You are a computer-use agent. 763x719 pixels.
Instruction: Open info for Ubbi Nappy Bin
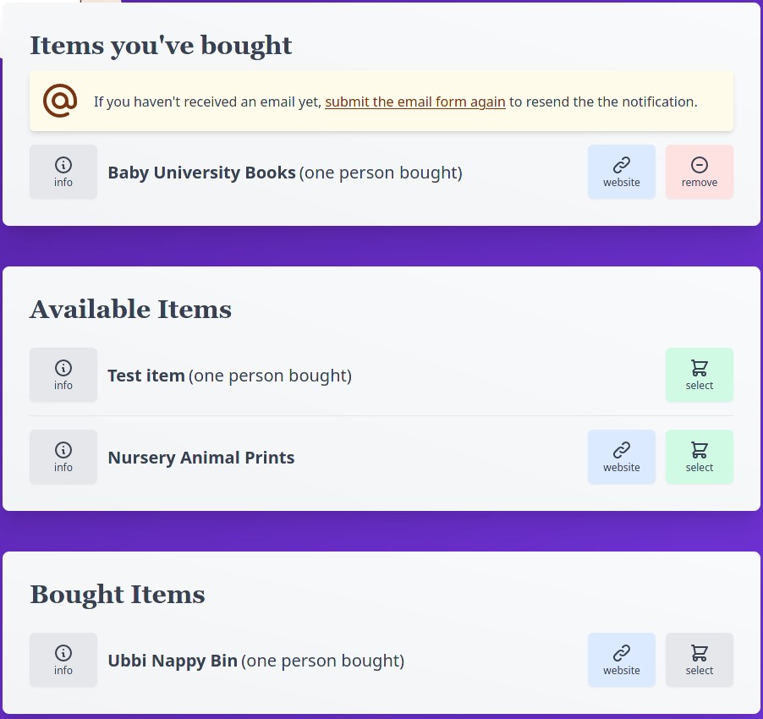63,660
